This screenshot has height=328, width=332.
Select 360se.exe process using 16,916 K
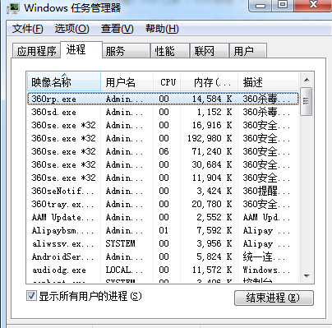pyautogui.click(x=163, y=125)
